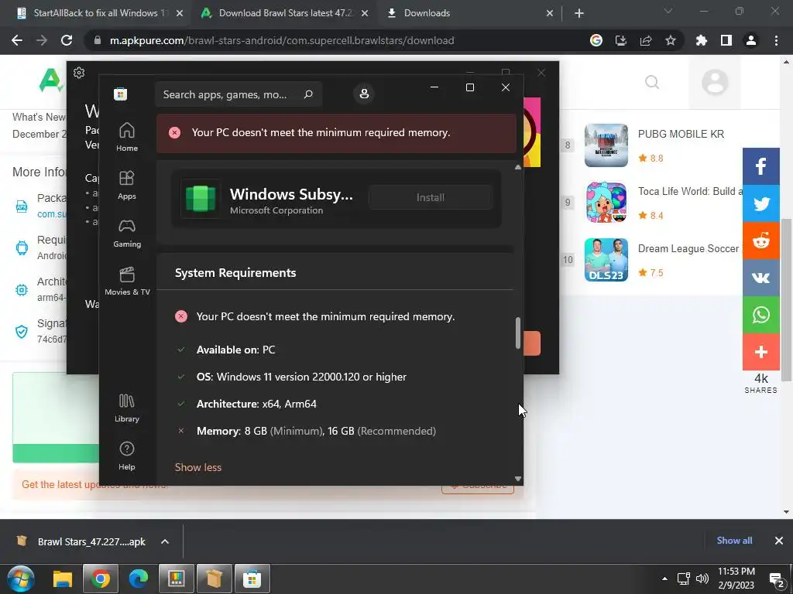This screenshot has height=594, width=793.
Task: Open Help in Microsoft Store sidebar
Action: (126, 456)
